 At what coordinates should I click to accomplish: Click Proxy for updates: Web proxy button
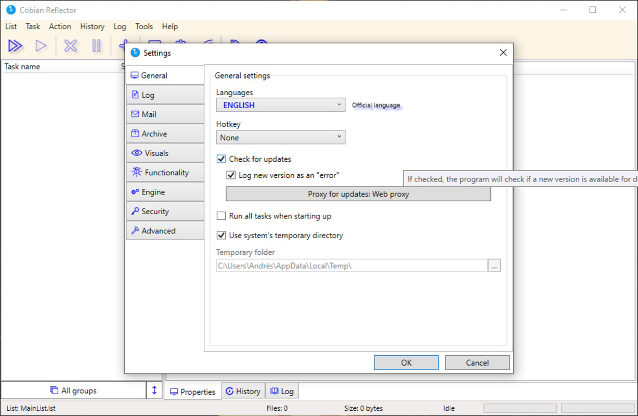[x=358, y=194]
